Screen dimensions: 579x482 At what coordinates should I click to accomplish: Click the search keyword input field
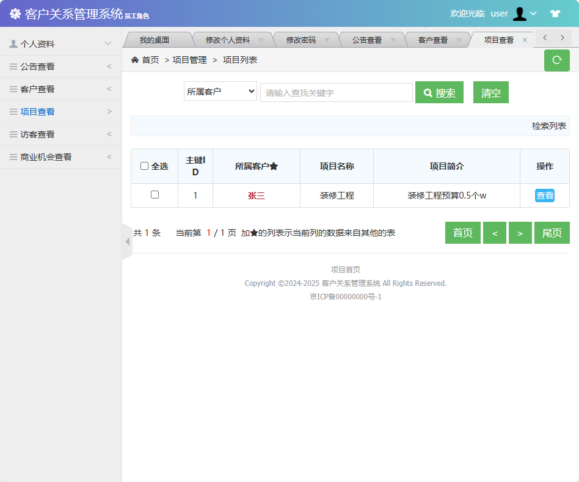coord(336,92)
